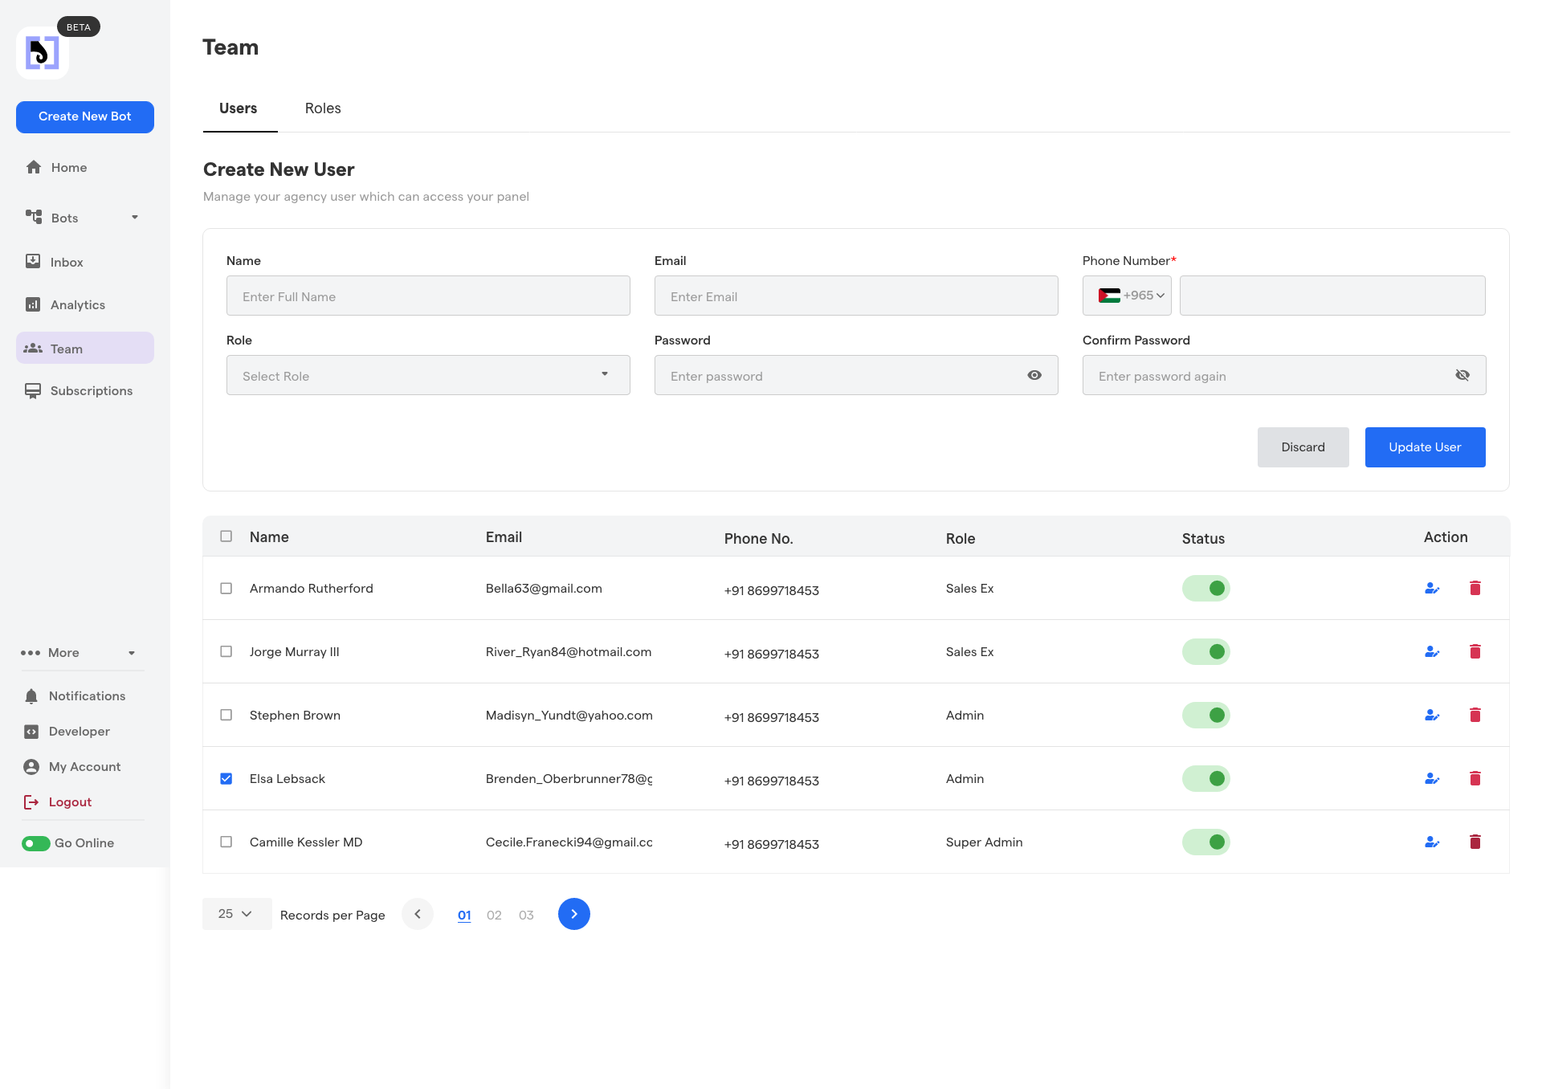Focus the Enter password field
The width and height of the screenshot is (1542, 1089).
(856, 375)
